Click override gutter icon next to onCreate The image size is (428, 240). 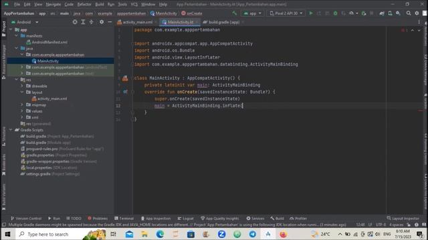click(x=125, y=92)
